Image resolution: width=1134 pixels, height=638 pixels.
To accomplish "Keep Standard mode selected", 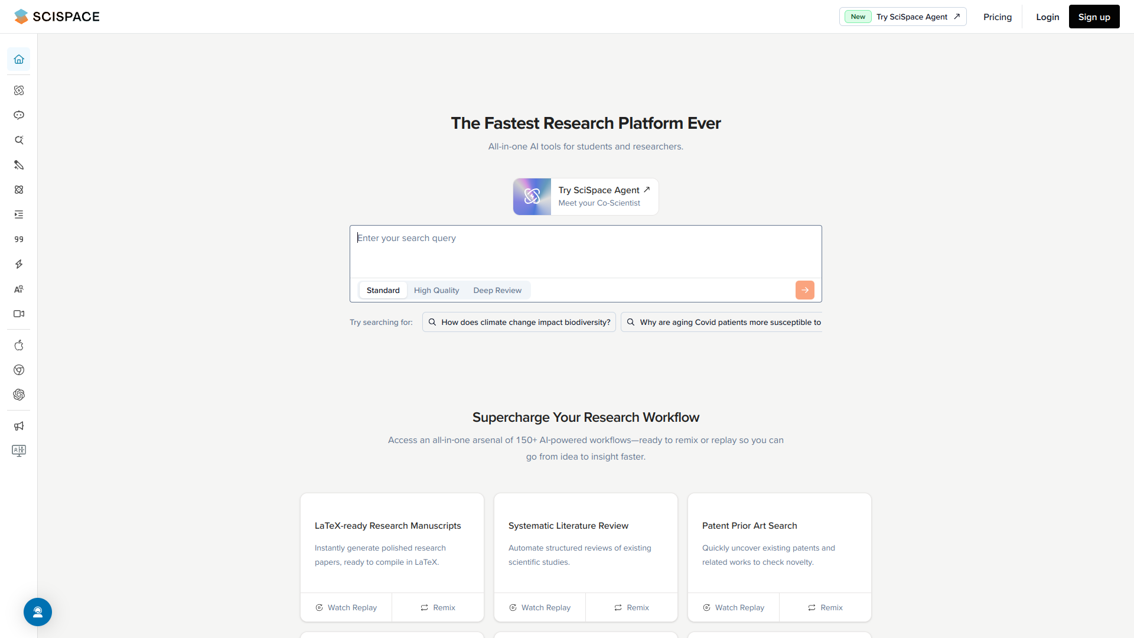I will click(383, 290).
